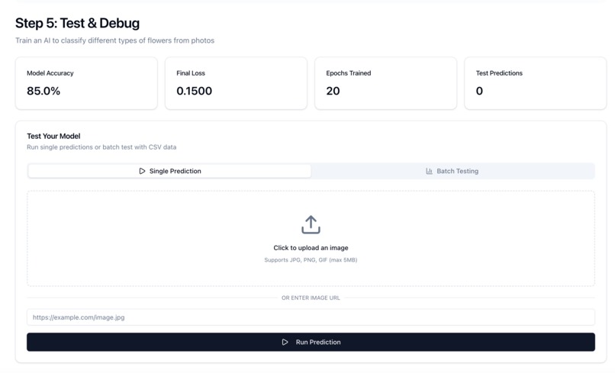The width and height of the screenshot is (615, 373).
Task: Switch to the Single Prediction tab
Action: coord(169,171)
